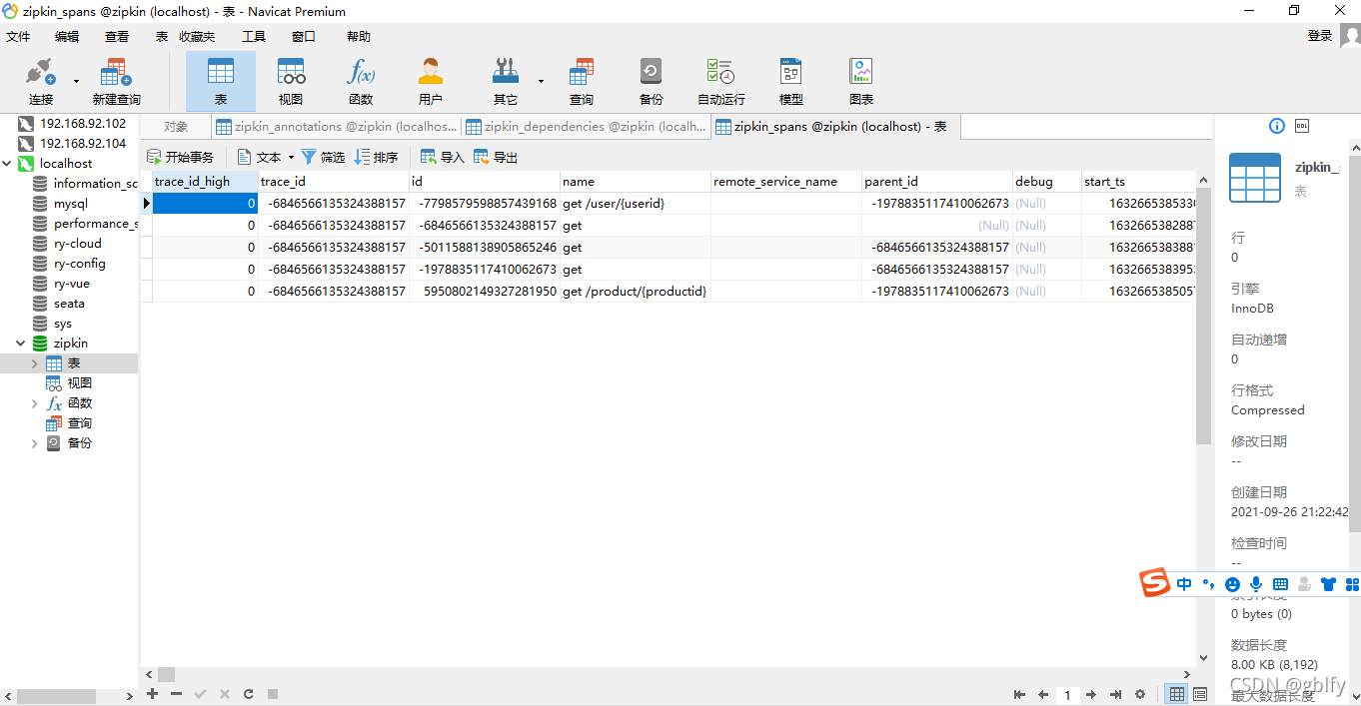Click 登录 (Sign in) at top right
This screenshot has width=1361, height=706.
pyautogui.click(x=1320, y=36)
